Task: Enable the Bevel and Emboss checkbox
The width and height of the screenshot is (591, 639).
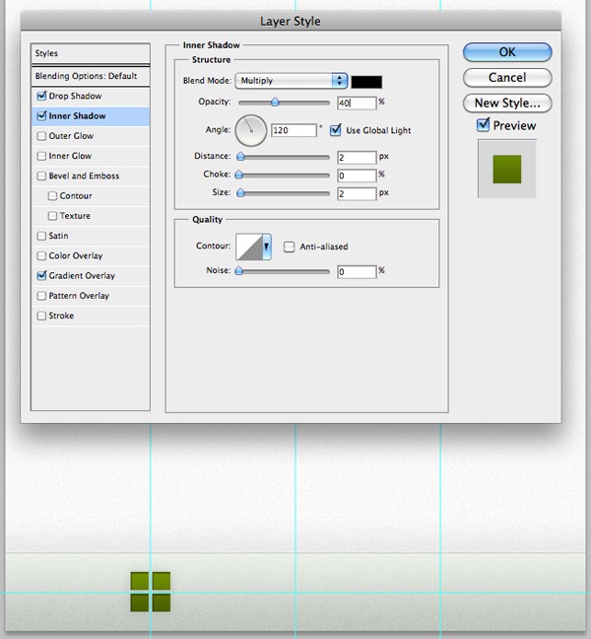Action: (41, 176)
